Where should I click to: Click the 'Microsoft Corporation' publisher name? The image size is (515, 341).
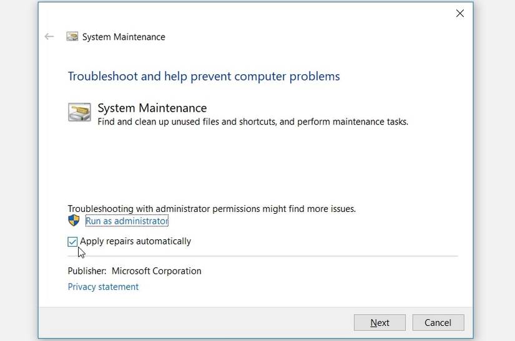(157, 271)
